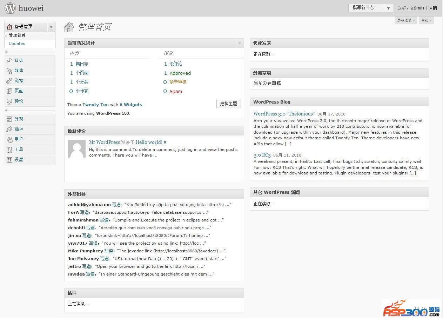443x318 pixels.
Task: Open the 3.0 RC3 blog post
Action: (x=262, y=155)
